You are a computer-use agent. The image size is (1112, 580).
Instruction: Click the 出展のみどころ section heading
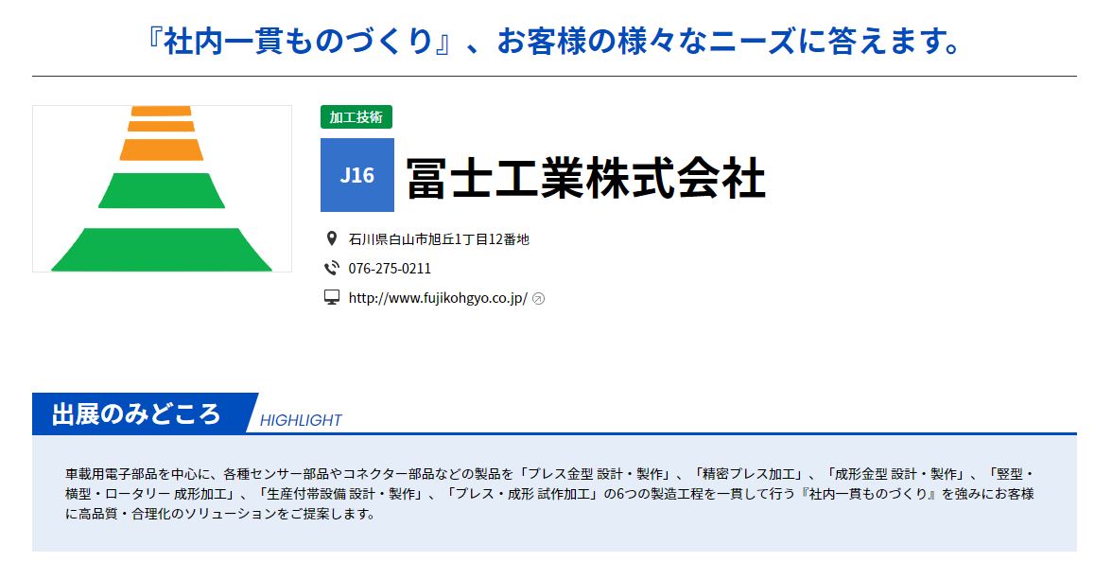coord(136,413)
